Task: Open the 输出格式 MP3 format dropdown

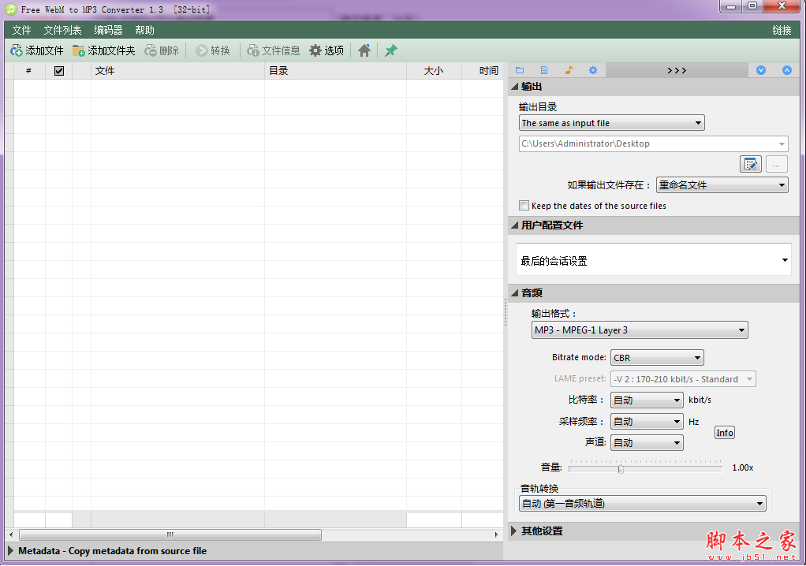Action: 639,330
